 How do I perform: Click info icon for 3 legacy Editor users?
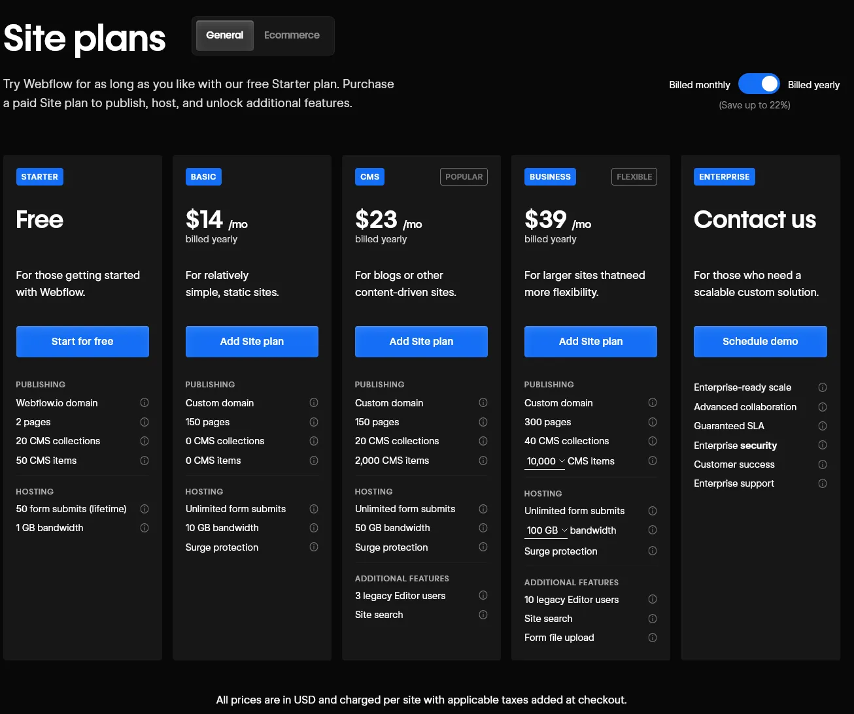pos(483,595)
